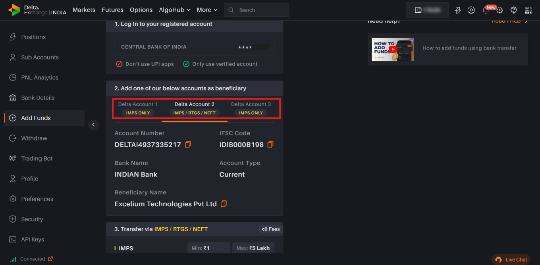Open the notifications bell icon
The width and height of the screenshot is (540, 265).
486,10
